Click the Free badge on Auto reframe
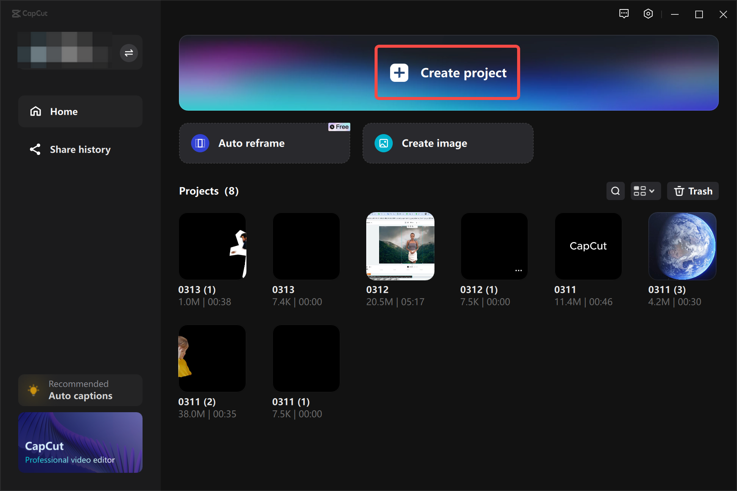Image resolution: width=737 pixels, height=491 pixels. (339, 127)
